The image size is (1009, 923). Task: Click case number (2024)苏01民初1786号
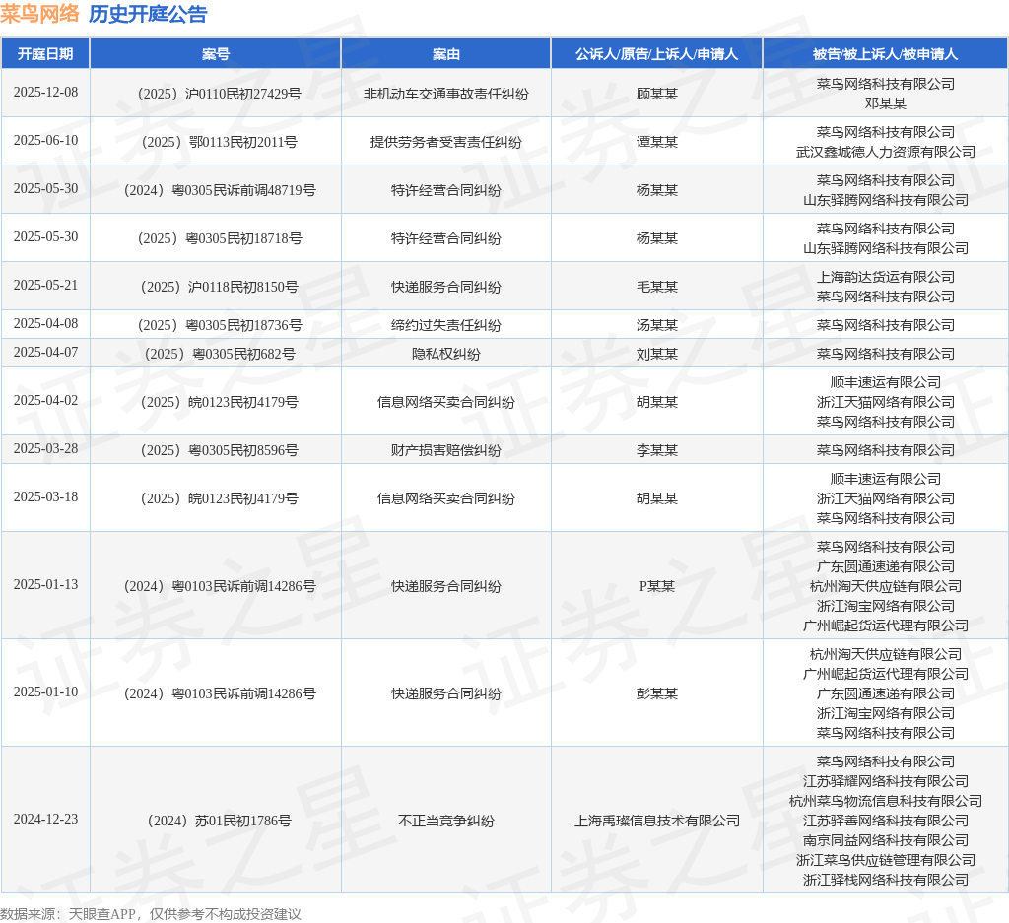coord(220,821)
